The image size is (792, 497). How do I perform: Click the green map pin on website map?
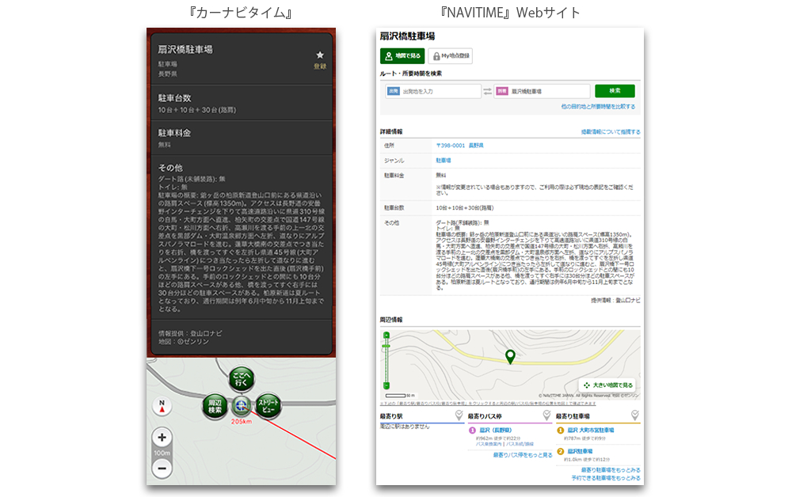(510, 357)
